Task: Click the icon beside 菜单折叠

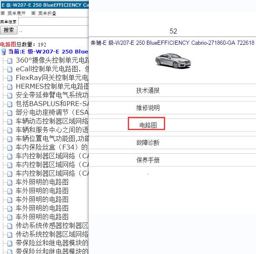Action: click(x=33, y=13)
